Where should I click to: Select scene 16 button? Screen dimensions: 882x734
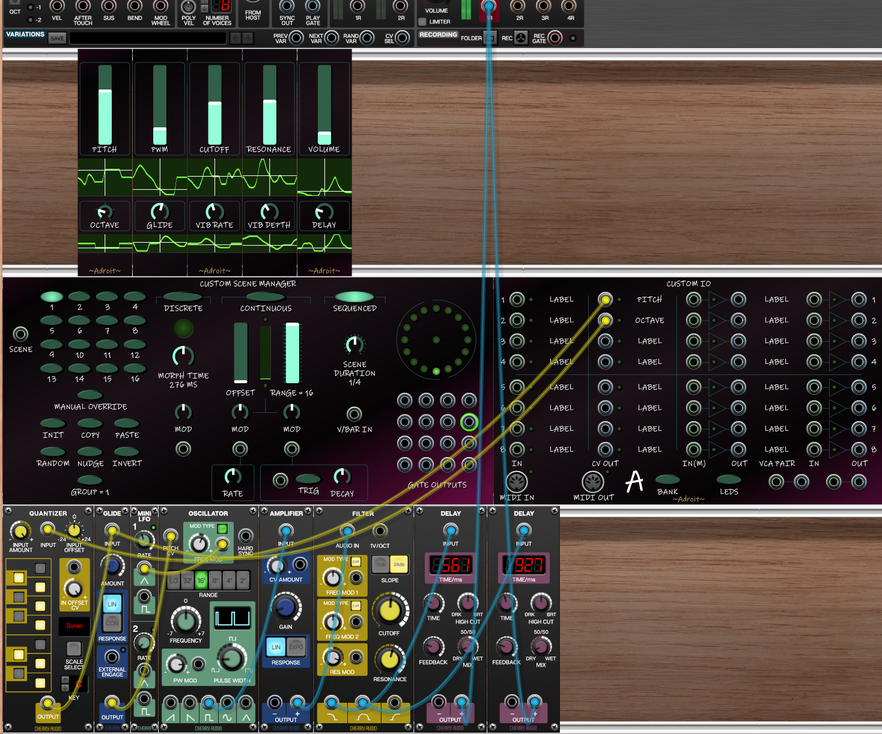tap(135, 368)
